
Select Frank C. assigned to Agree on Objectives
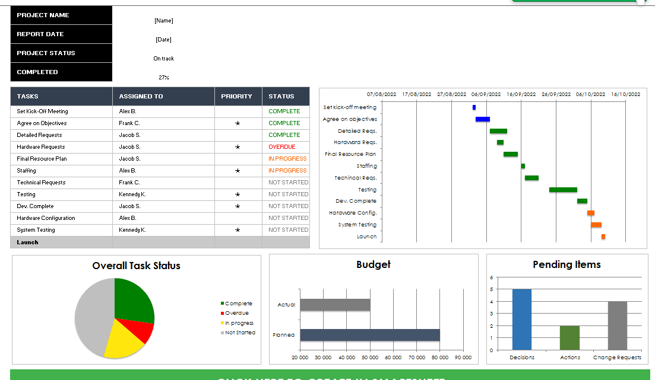pyautogui.click(x=129, y=123)
